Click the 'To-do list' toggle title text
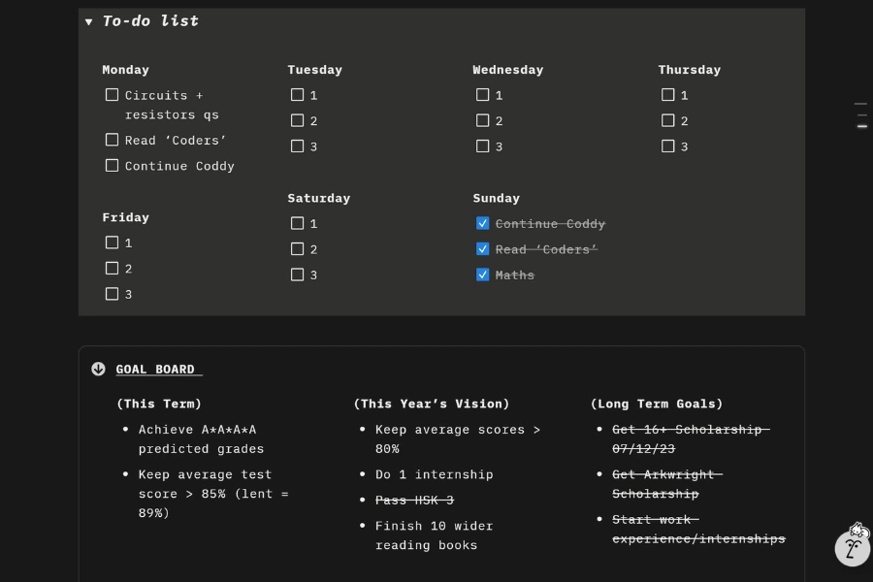 (150, 20)
